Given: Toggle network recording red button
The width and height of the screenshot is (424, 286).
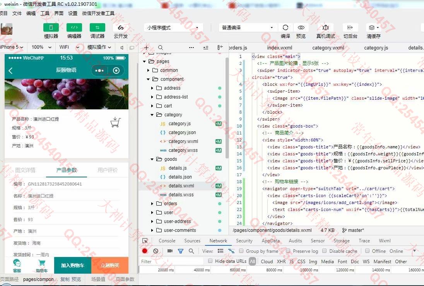Looking at the screenshot, I should pos(145,251).
